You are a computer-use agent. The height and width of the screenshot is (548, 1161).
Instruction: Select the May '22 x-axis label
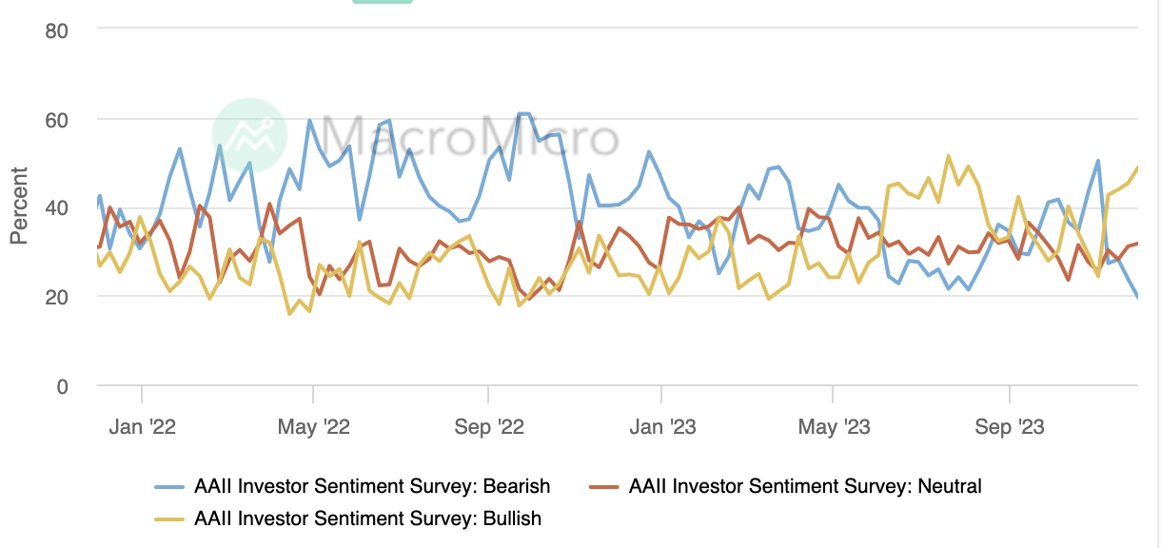(x=314, y=427)
